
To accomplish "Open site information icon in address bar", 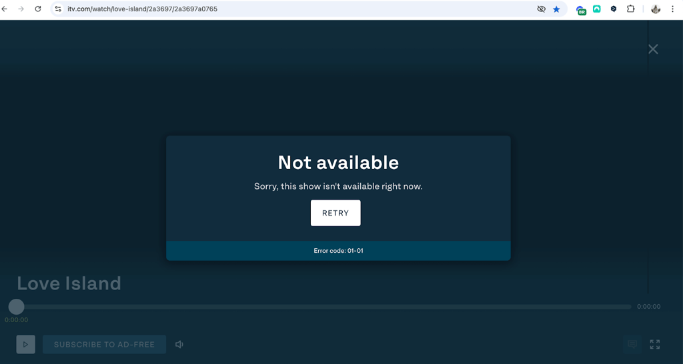I will (x=58, y=9).
